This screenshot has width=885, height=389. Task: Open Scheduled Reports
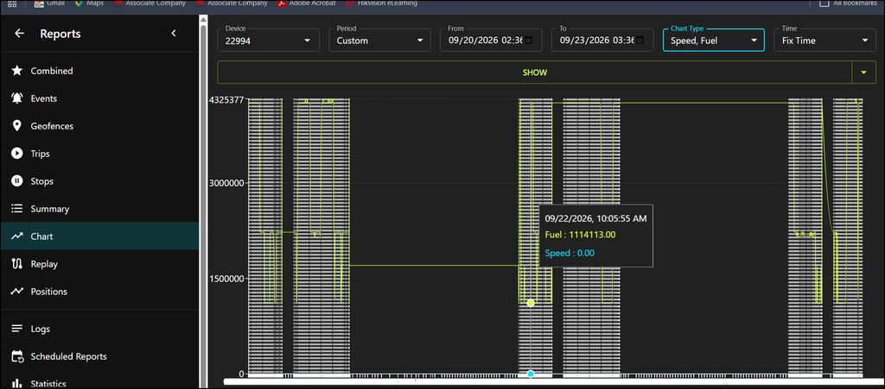(x=99, y=356)
